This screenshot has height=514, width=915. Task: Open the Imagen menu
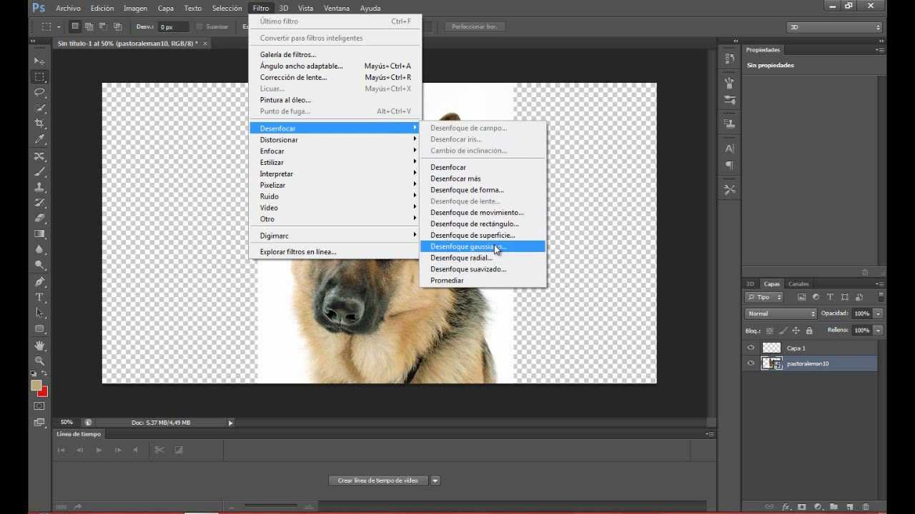pyautogui.click(x=135, y=9)
